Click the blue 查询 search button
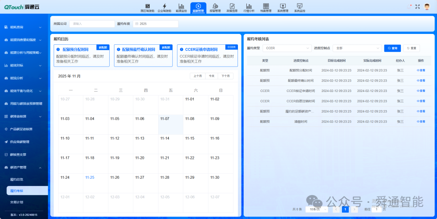The width and height of the screenshot is (437, 219). tap(392, 48)
